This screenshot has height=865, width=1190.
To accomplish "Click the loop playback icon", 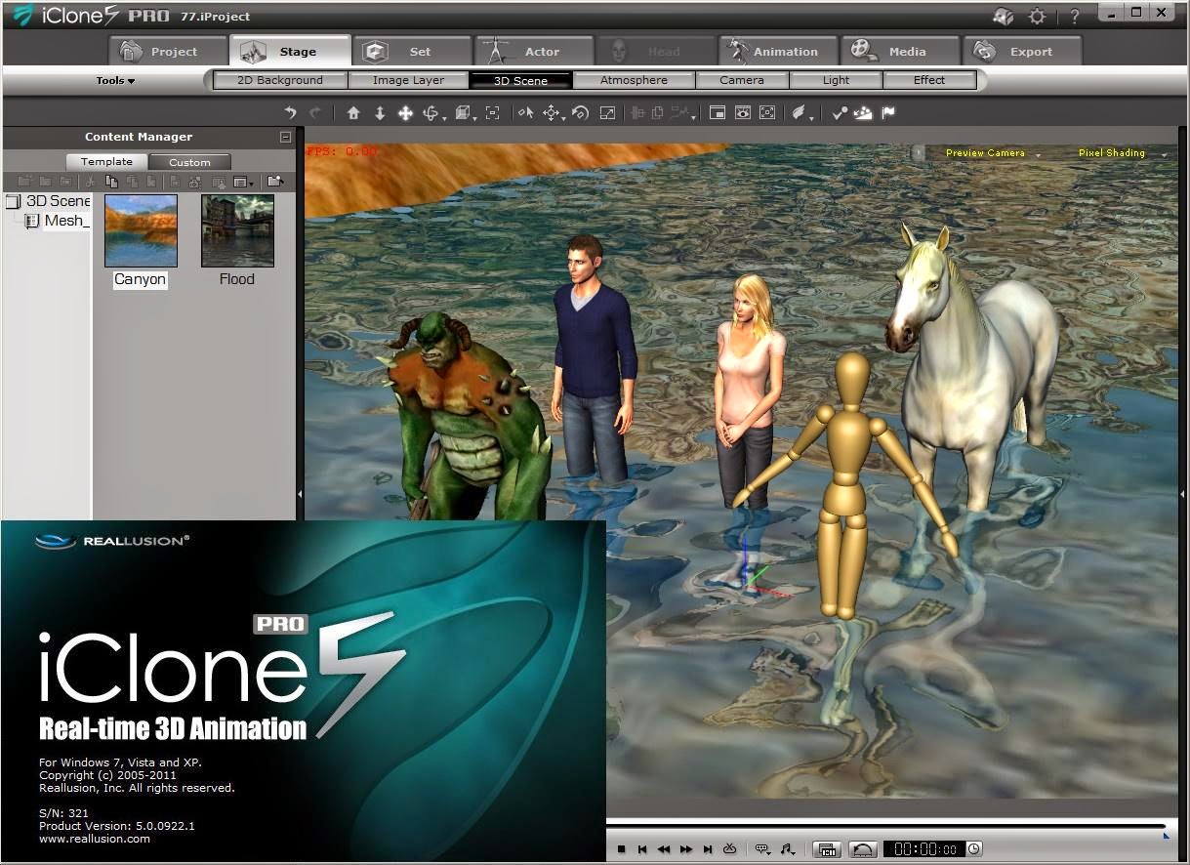I will point(729,849).
